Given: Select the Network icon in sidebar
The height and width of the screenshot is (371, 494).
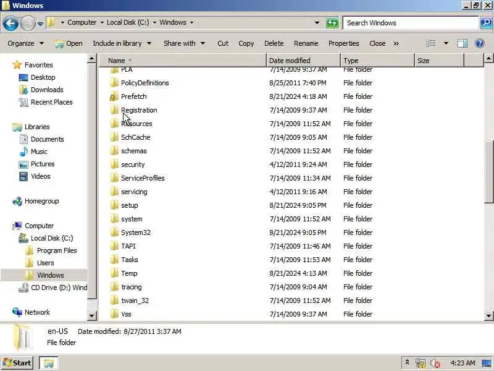Looking at the screenshot, I should tap(17, 312).
